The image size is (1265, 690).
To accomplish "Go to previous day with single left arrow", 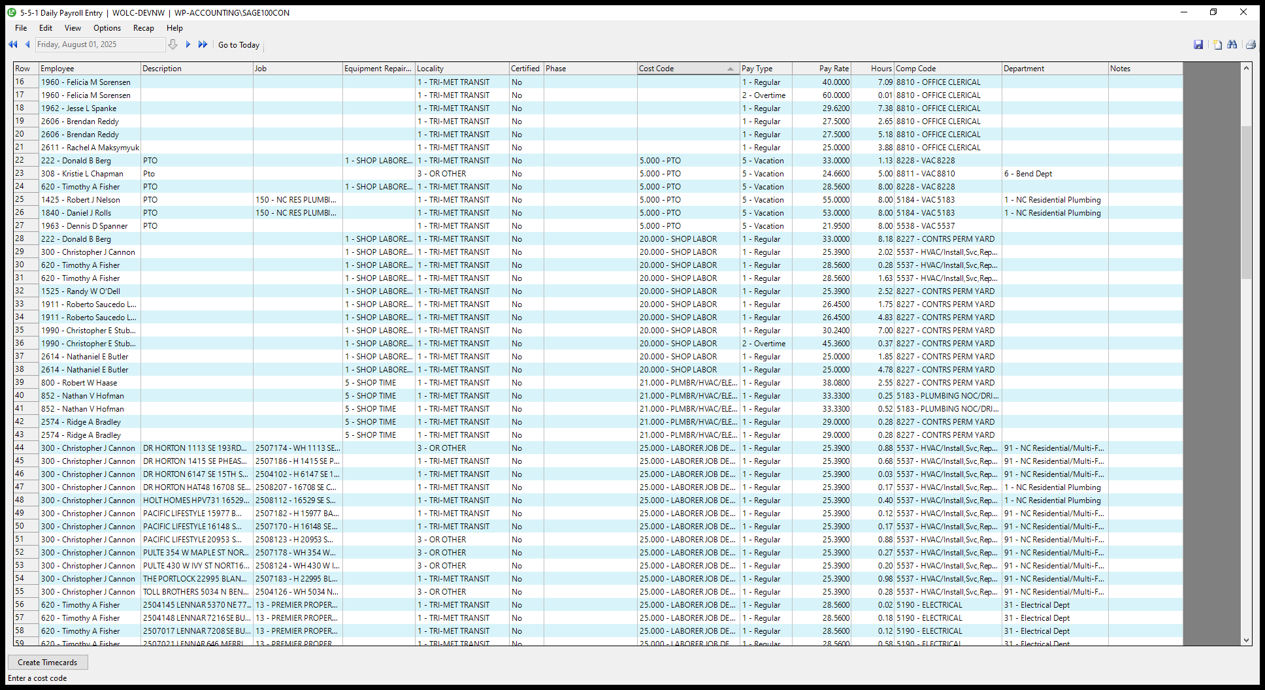I will [27, 44].
